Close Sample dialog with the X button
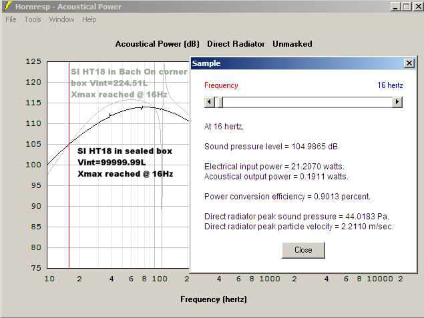The height and width of the screenshot is (318, 424). [x=409, y=63]
